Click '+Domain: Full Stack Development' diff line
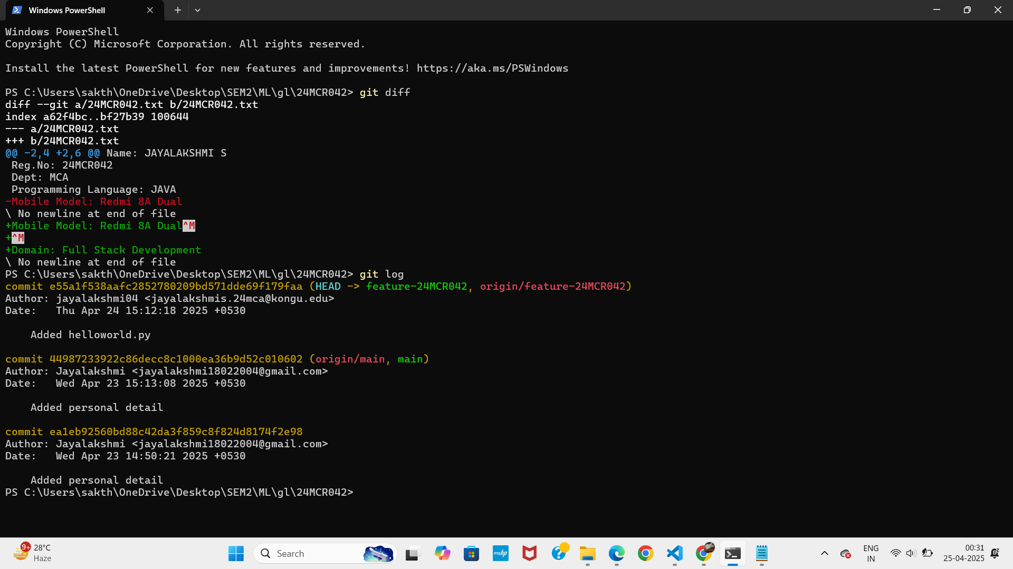 pos(103,250)
